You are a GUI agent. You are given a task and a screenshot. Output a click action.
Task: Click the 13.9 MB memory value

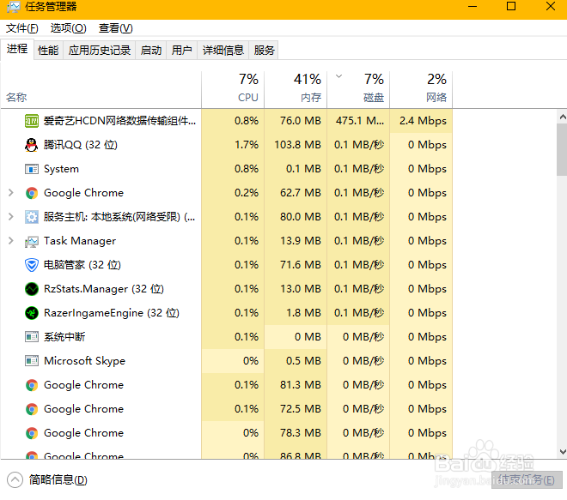tap(301, 241)
